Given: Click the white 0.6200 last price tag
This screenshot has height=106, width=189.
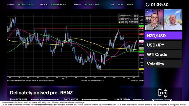Looking at the screenshot, I should pos(141,41).
